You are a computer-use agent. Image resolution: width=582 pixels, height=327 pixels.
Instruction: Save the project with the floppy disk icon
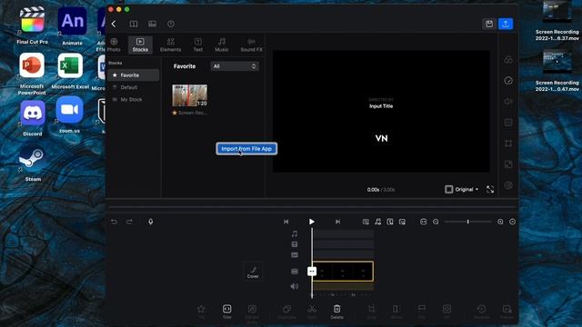489,25
